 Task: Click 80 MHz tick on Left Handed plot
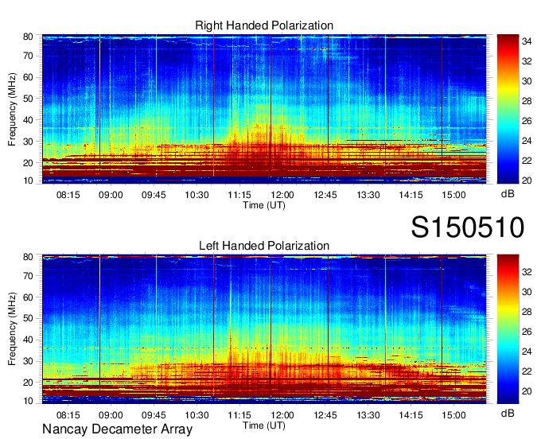[28, 257]
